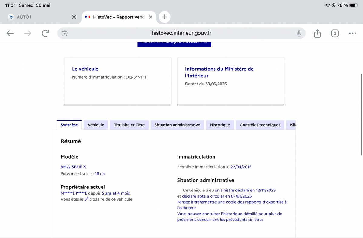This screenshot has height=238, width=363.
Task: Close the HistoVec tab
Action: pyautogui.click(x=150, y=17)
